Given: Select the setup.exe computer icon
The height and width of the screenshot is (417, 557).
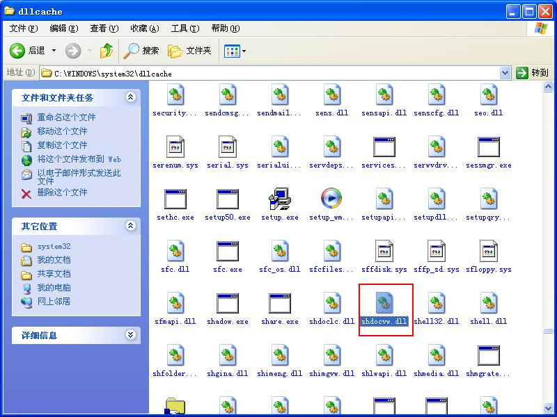Looking at the screenshot, I should (280, 199).
